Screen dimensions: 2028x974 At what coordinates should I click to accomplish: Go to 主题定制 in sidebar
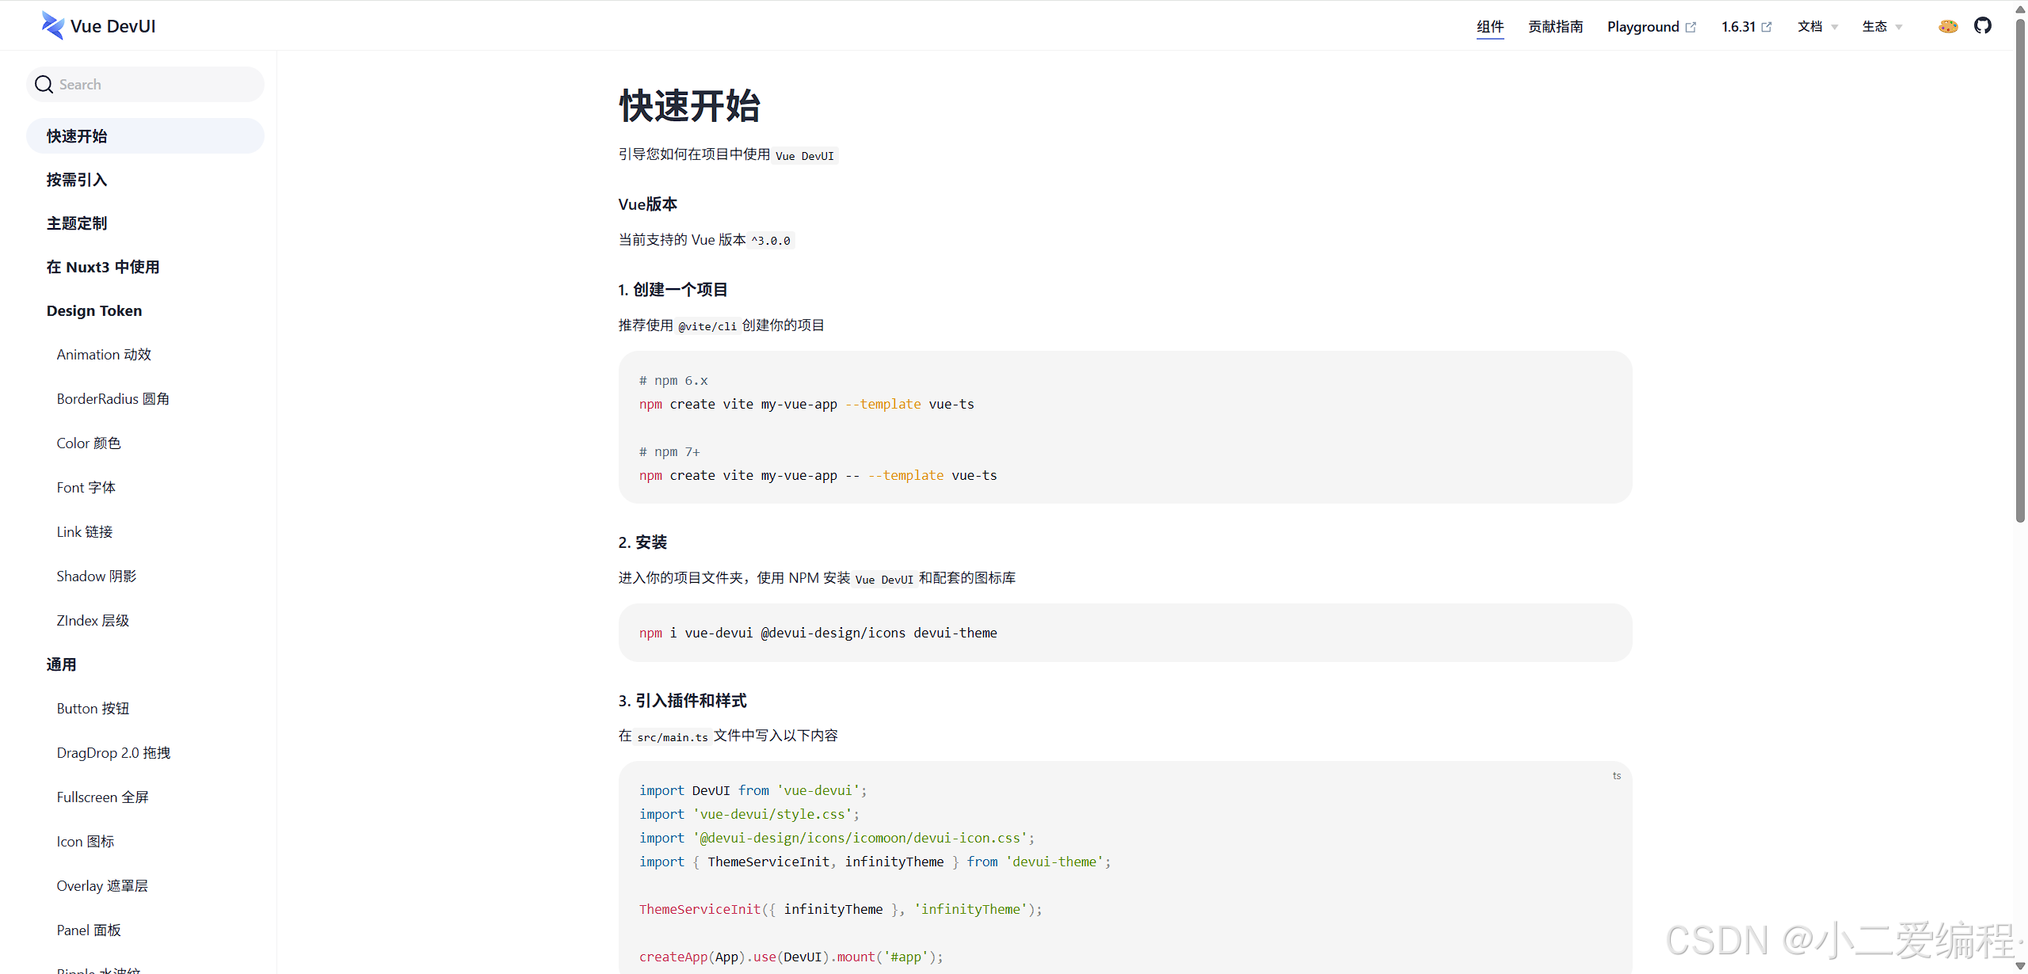click(77, 223)
